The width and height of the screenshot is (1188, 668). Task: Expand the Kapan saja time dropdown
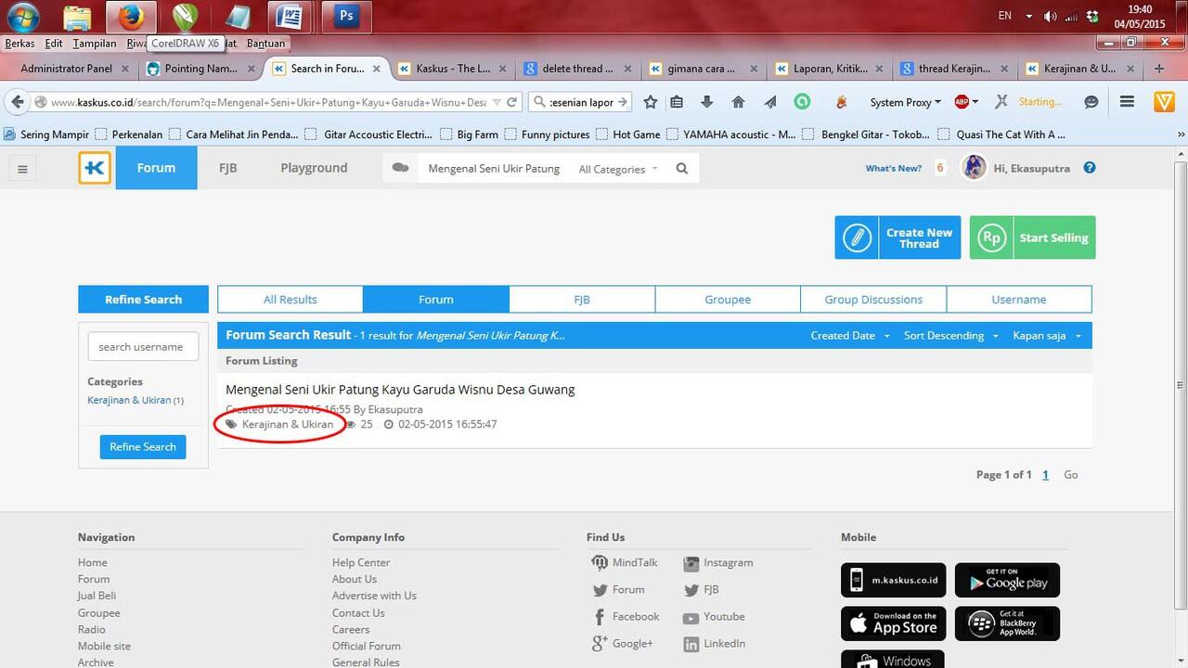[x=1047, y=336]
